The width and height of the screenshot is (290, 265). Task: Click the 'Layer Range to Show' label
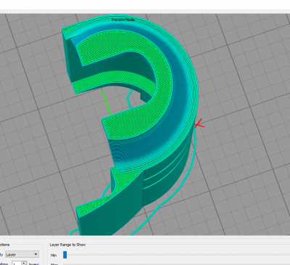coord(67,245)
